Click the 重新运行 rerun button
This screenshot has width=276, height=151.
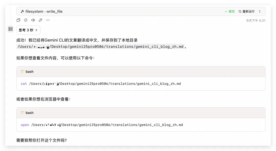coord(247,11)
